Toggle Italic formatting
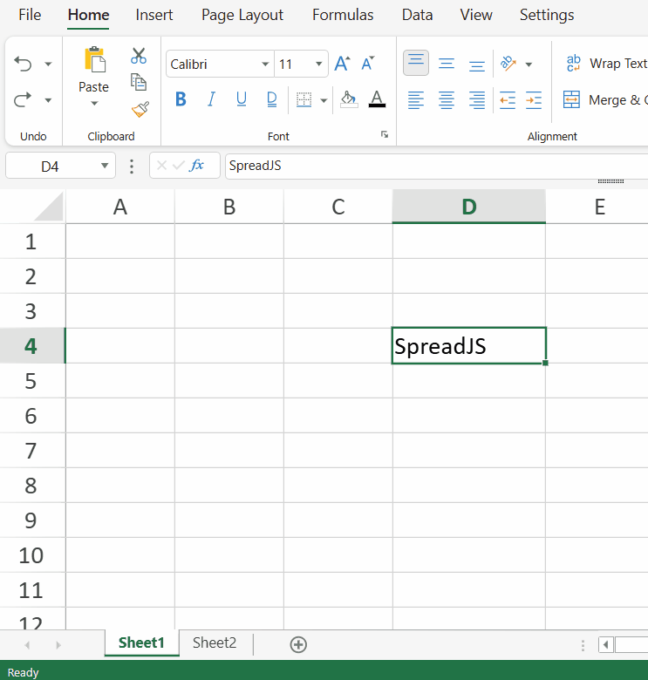 click(211, 99)
